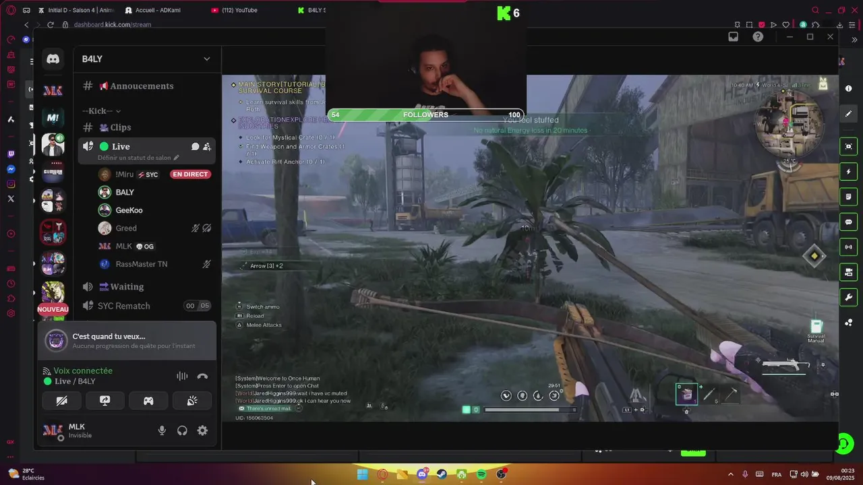This screenshot has width=863, height=485.
Task: Open chat of the Live voice channel
Action: pyautogui.click(x=195, y=146)
